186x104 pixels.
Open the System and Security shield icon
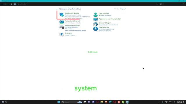pos(62,15)
